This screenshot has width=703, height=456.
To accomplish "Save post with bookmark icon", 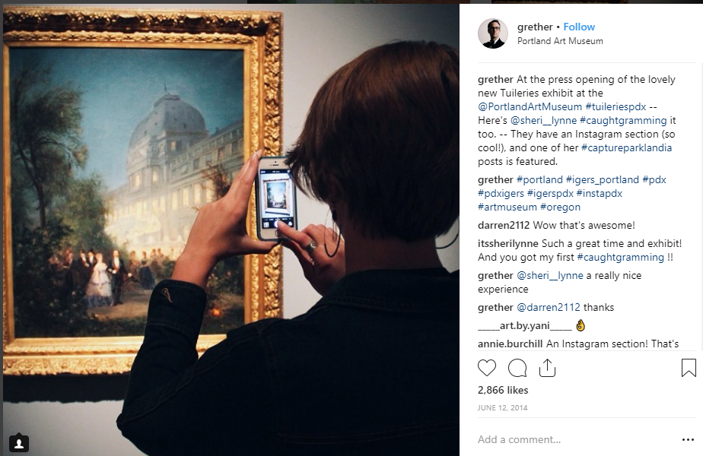I will (x=689, y=368).
